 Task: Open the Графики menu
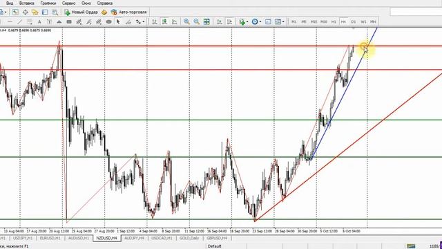(x=48, y=3)
